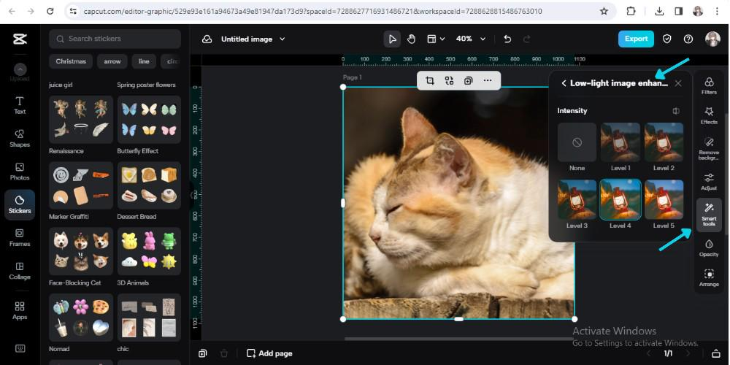730x365 pixels.
Task: Undo the last action
Action: (x=507, y=39)
